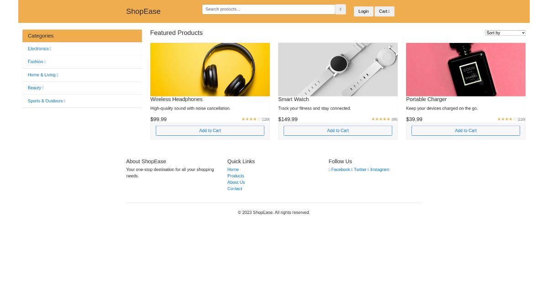Click the star rating on Wireless Headphones
Screen dimensions: 548x288
[250, 119]
